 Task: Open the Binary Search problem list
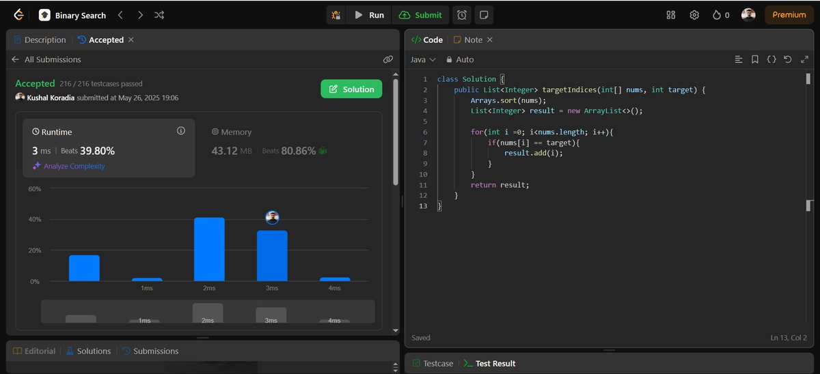pyautogui.click(x=72, y=15)
